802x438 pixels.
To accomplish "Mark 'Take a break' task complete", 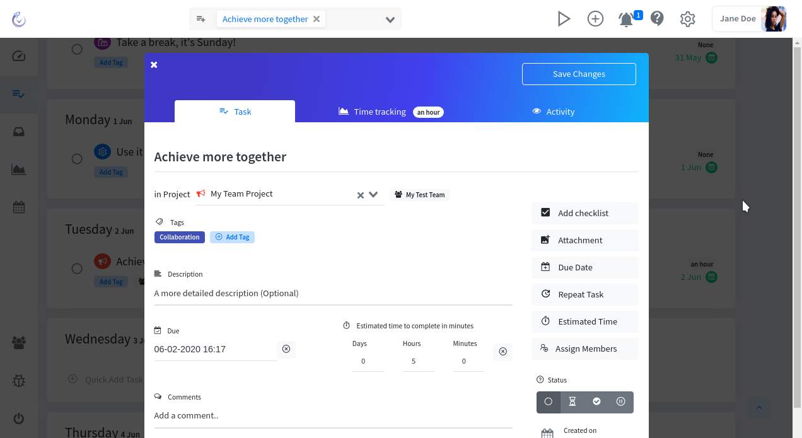I will tap(77, 49).
